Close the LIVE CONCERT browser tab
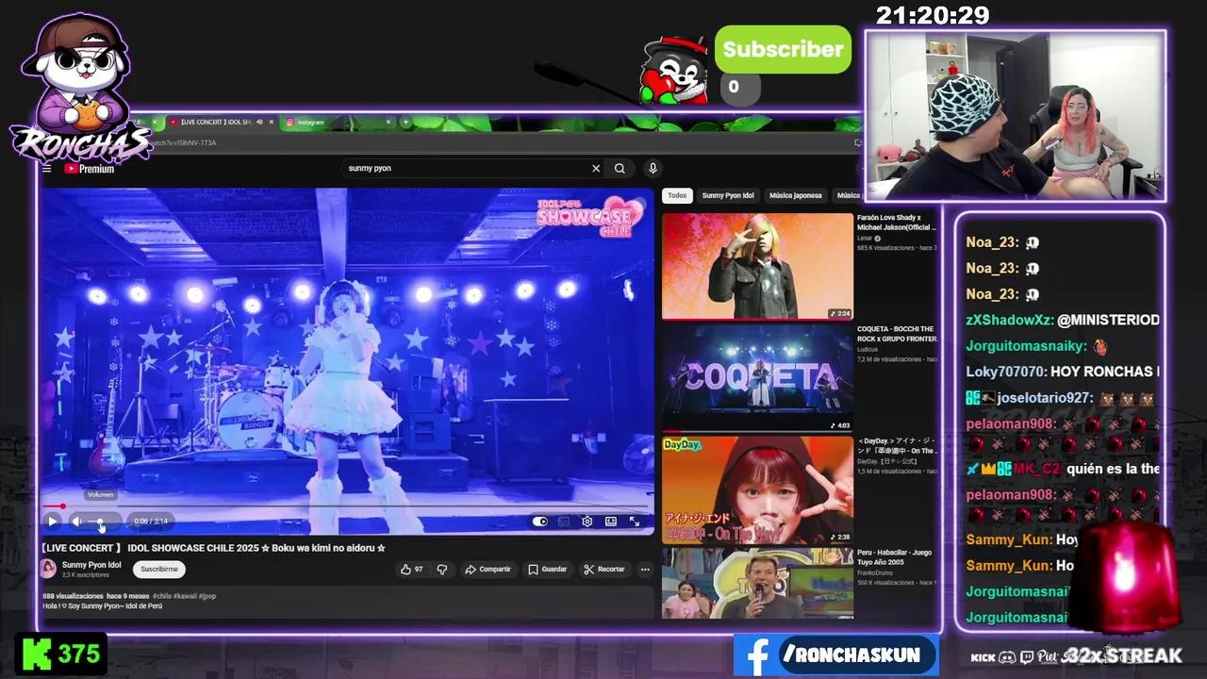The height and width of the screenshot is (679, 1207). [x=272, y=122]
